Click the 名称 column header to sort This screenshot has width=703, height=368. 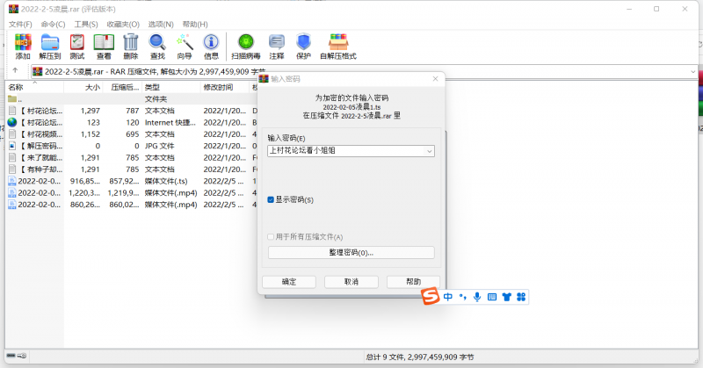tap(16, 87)
